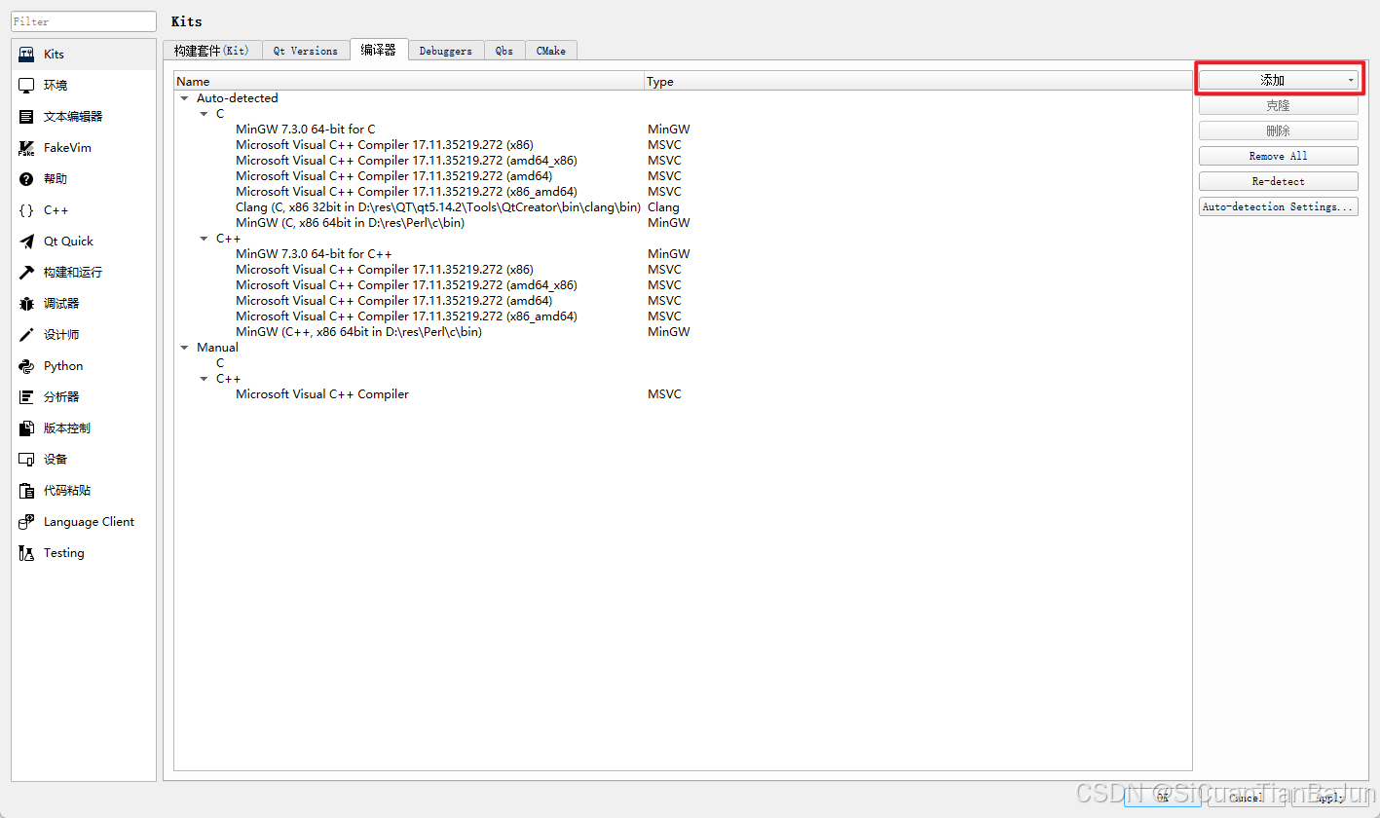Collapse the Auto-detected compiler group
The image size is (1380, 818).
(184, 97)
